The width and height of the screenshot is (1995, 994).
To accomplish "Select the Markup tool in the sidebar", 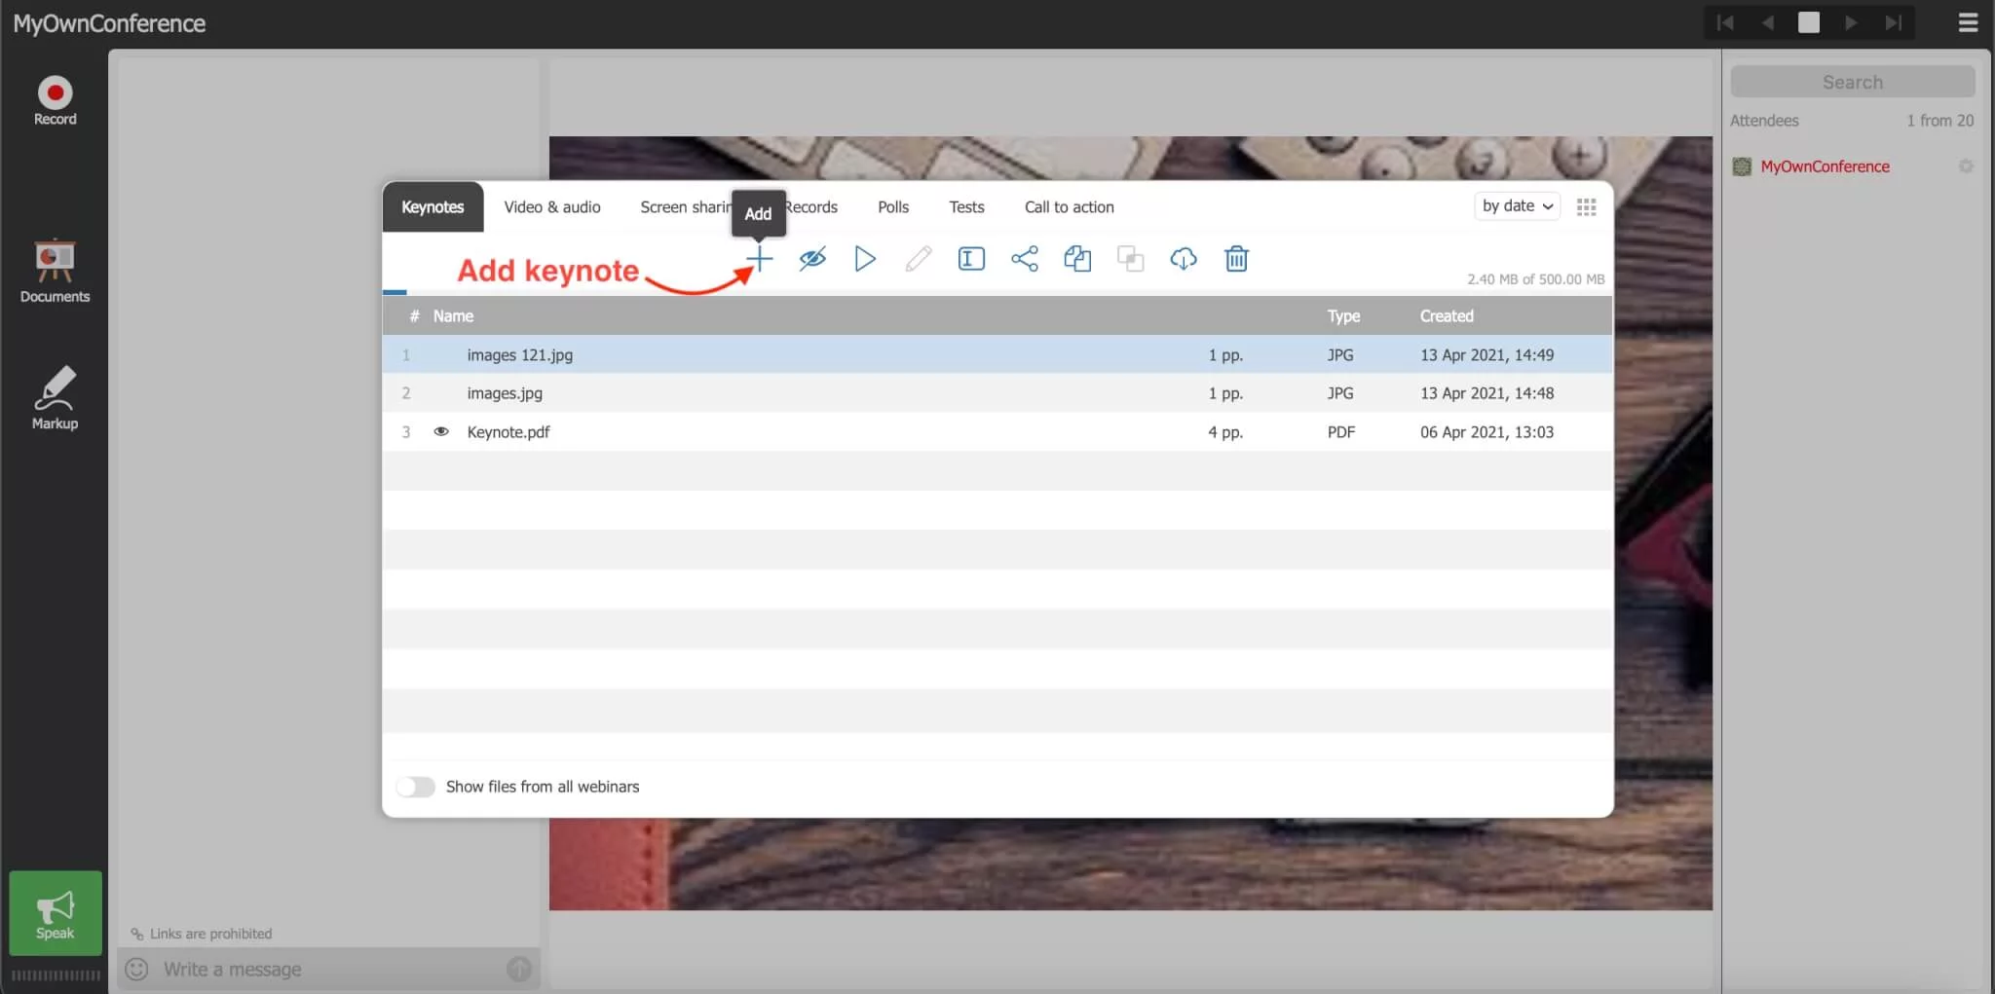I will [55, 396].
